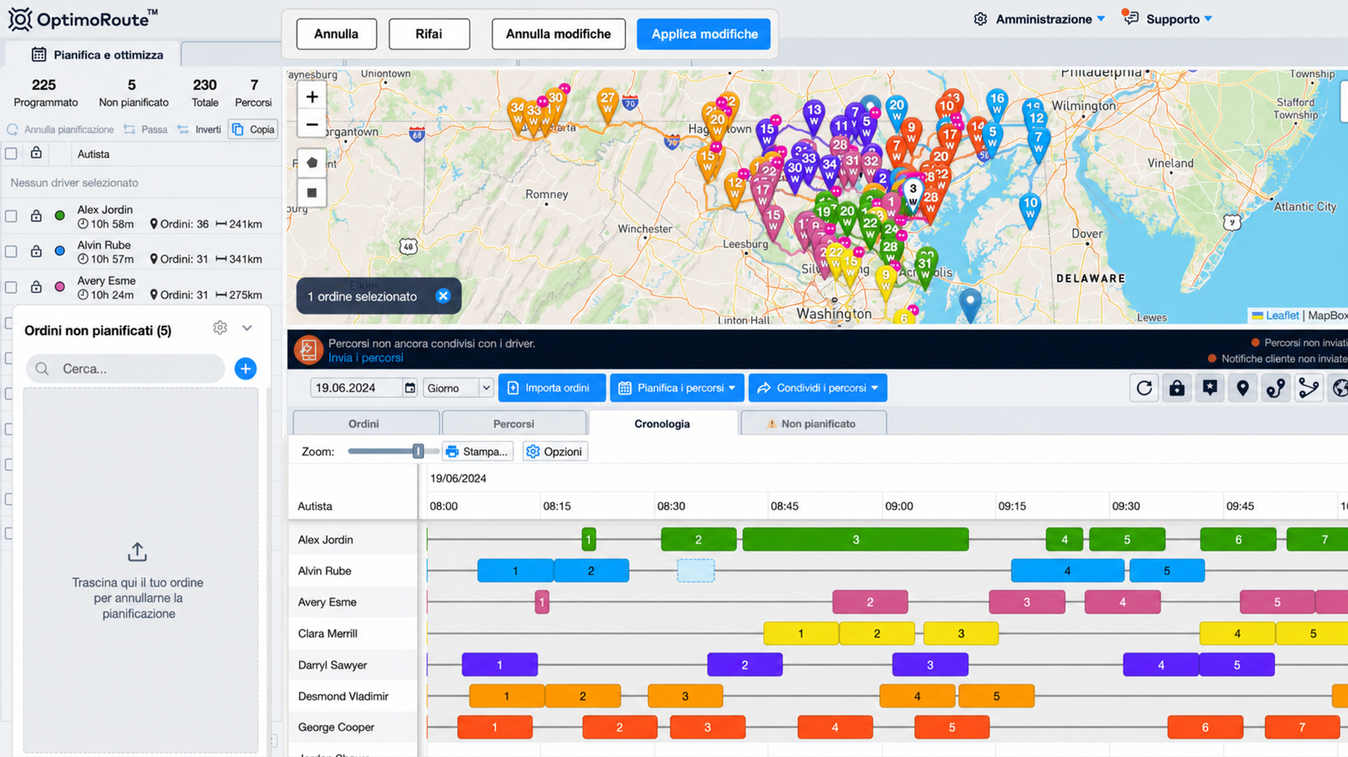The image size is (1348, 757).
Task: Open unplanned orders settings gear
Action: pos(220,328)
